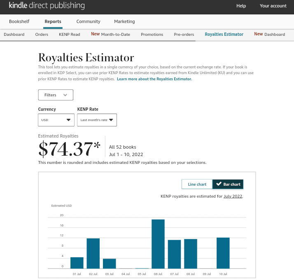Image resolution: width=294 pixels, height=280 pixels.
Task: Click the 'All 52 books' text
Action: point(122,147)
